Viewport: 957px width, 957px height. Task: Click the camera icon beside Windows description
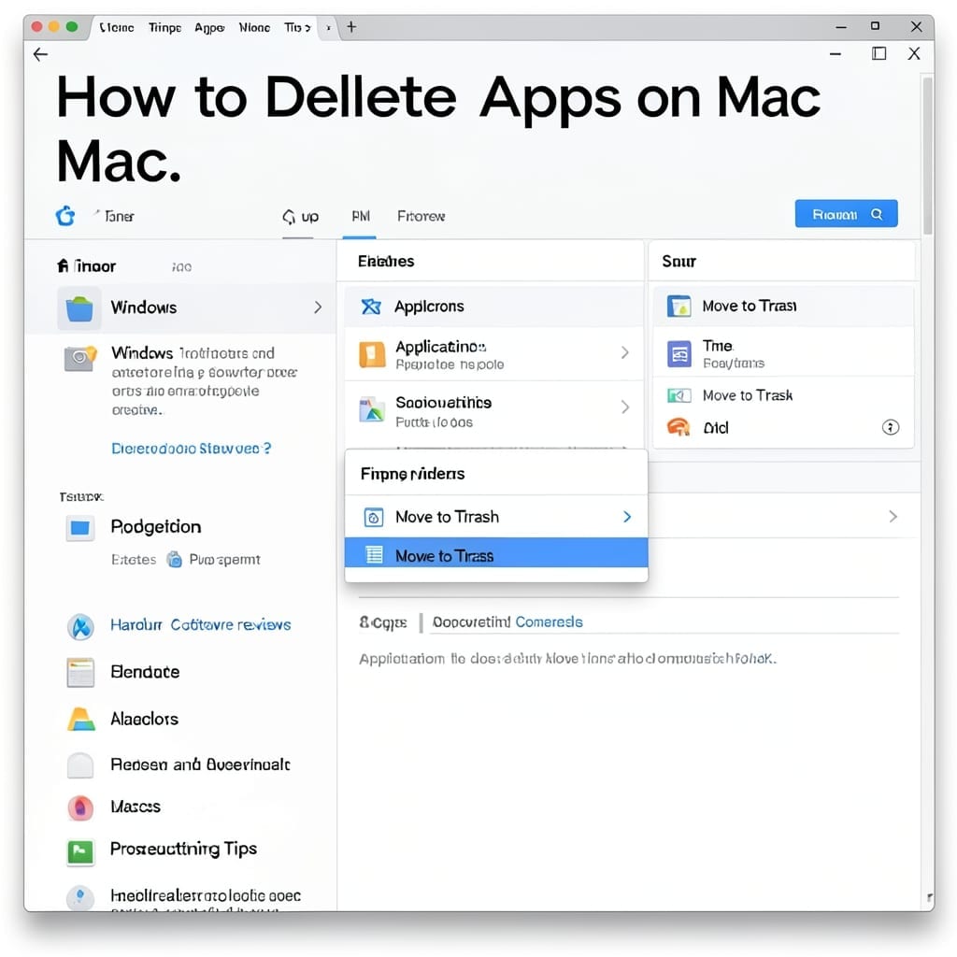tap(80, 358)
